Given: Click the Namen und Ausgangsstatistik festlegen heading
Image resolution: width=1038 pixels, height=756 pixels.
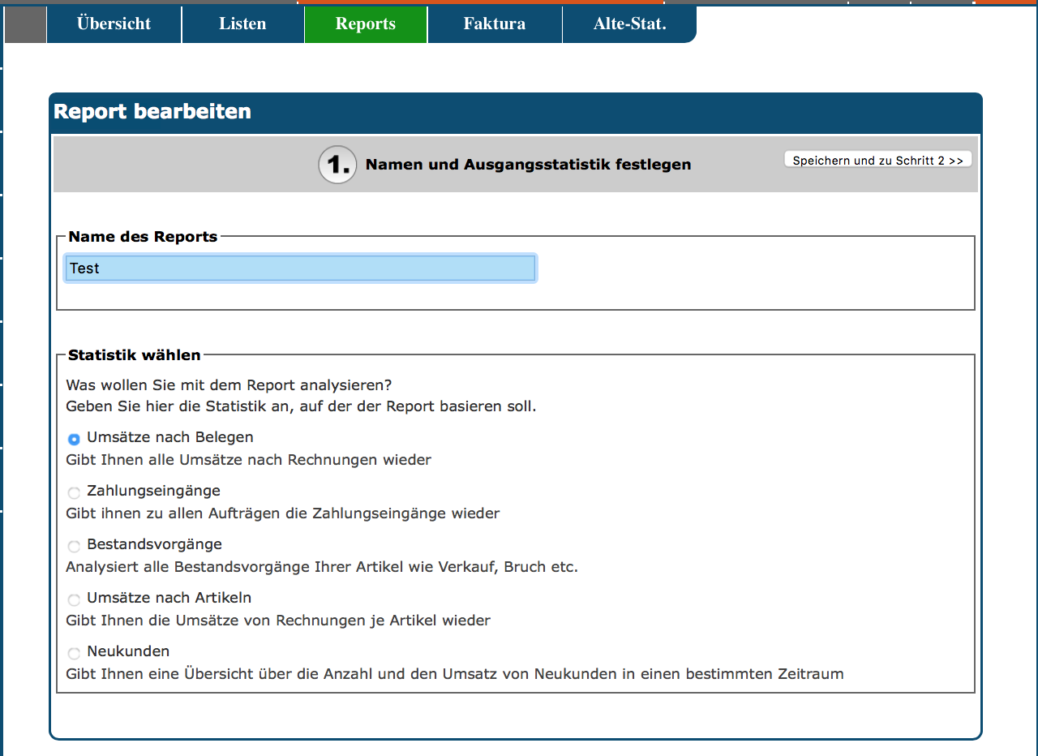Looking at the screenshot, I should tap(528, 165).
